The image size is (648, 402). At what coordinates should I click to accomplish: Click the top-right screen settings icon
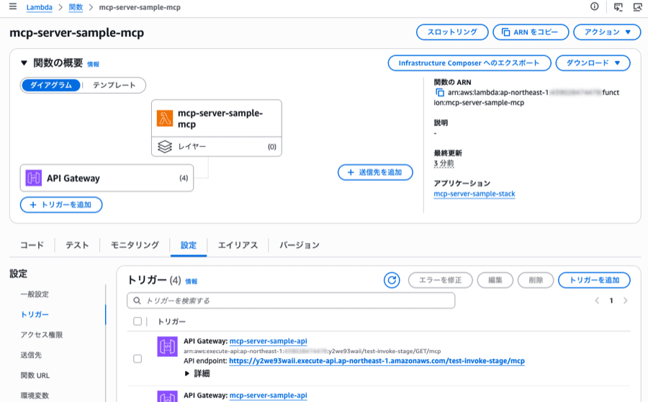[637, 7]
